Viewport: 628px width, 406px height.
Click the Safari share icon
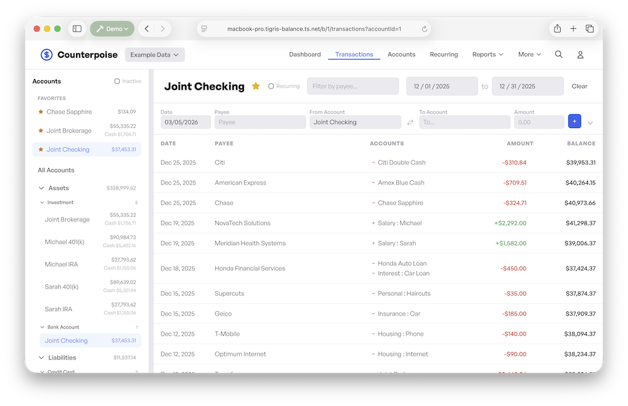pos(557,29)
